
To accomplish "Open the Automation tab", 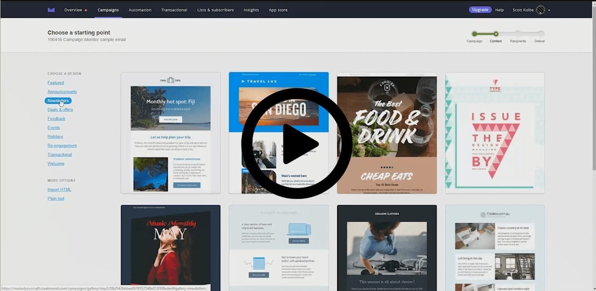I will click(139, 9).
